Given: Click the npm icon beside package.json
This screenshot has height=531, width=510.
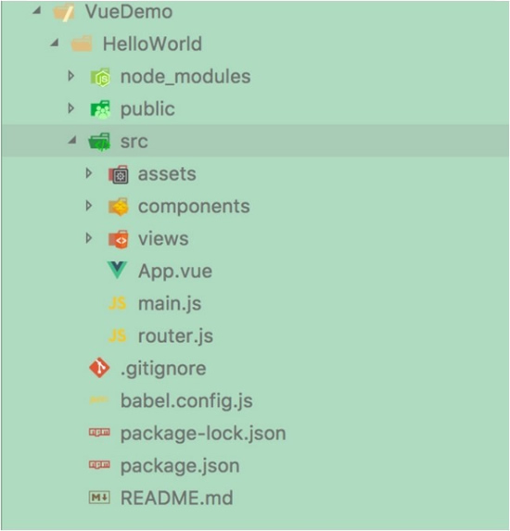Looking at the screenshot, I should pos(99,464).
